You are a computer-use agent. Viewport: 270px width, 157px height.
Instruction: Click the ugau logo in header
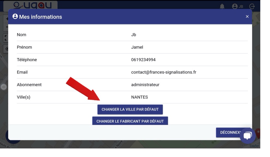coord(31,5)
